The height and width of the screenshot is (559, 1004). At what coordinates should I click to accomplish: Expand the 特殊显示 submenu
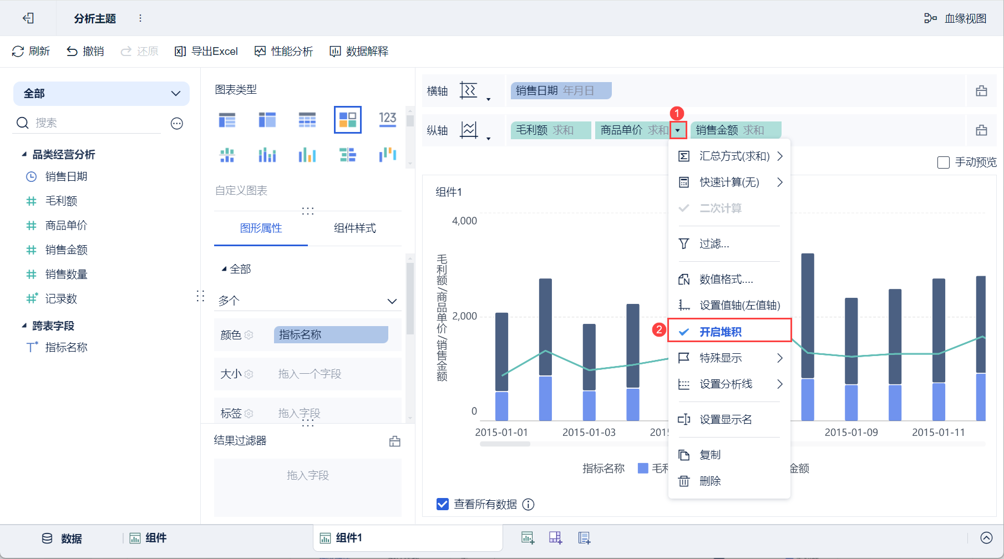(729, 358)
